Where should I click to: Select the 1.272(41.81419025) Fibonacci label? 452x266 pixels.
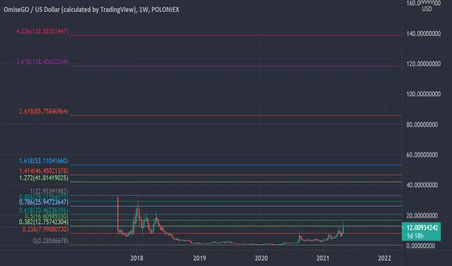44,177
